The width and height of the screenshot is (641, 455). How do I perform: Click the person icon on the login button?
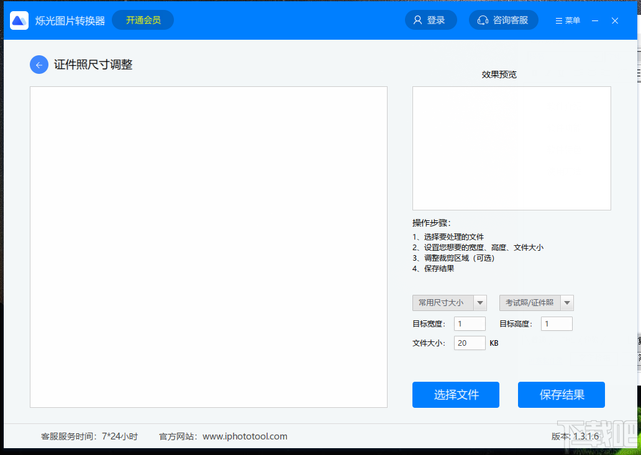pyautogui.click(x=416, y=19)
